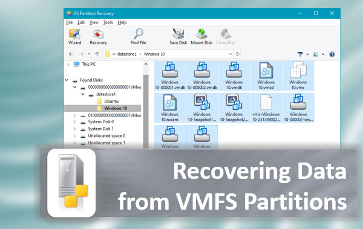Image resolution: width=363 pixels, height=229 pixels.
Task: Expand the Unallocated space 0 node
Action: coord(74,136)
